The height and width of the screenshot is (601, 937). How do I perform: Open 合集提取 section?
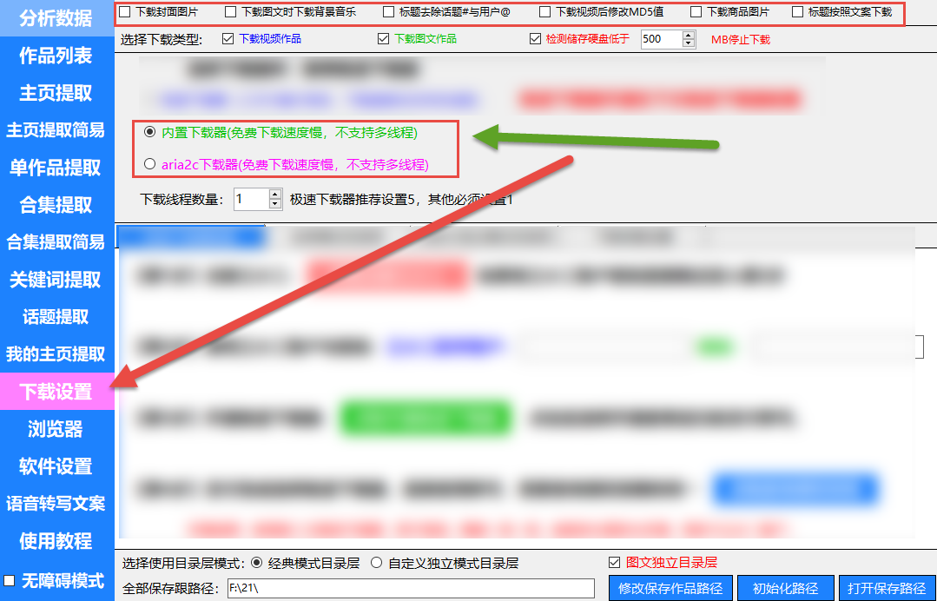tap(56, 205)
